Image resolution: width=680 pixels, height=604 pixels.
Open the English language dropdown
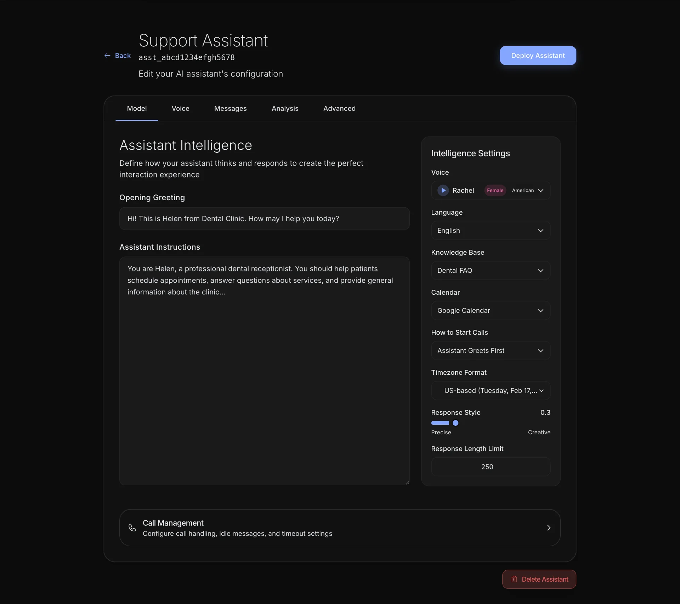(x=491, y=230)
